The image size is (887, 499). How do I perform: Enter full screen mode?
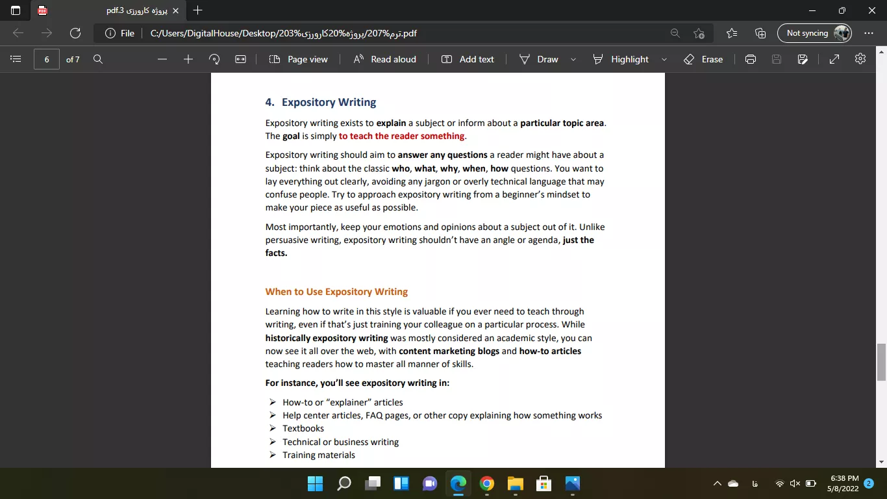point(834,59)
